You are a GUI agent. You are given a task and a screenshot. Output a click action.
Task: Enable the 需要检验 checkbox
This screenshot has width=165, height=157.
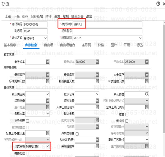click(x=27, y=153)
